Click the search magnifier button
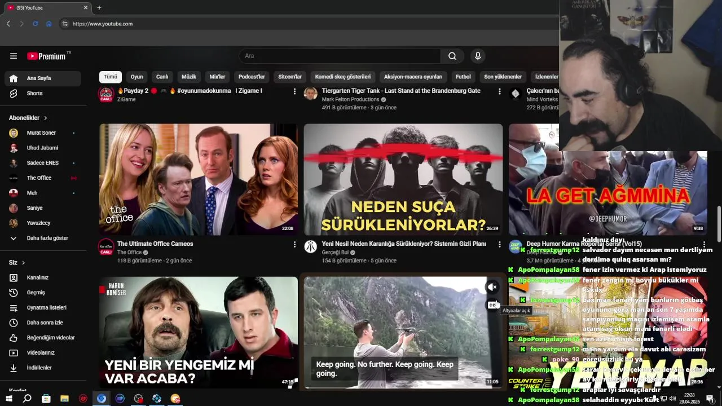This screenshot has height=406, width=722. point(452,56)
